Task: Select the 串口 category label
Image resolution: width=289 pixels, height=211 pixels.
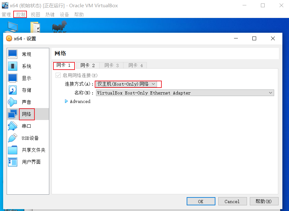Action: click(x=27, y=126)
